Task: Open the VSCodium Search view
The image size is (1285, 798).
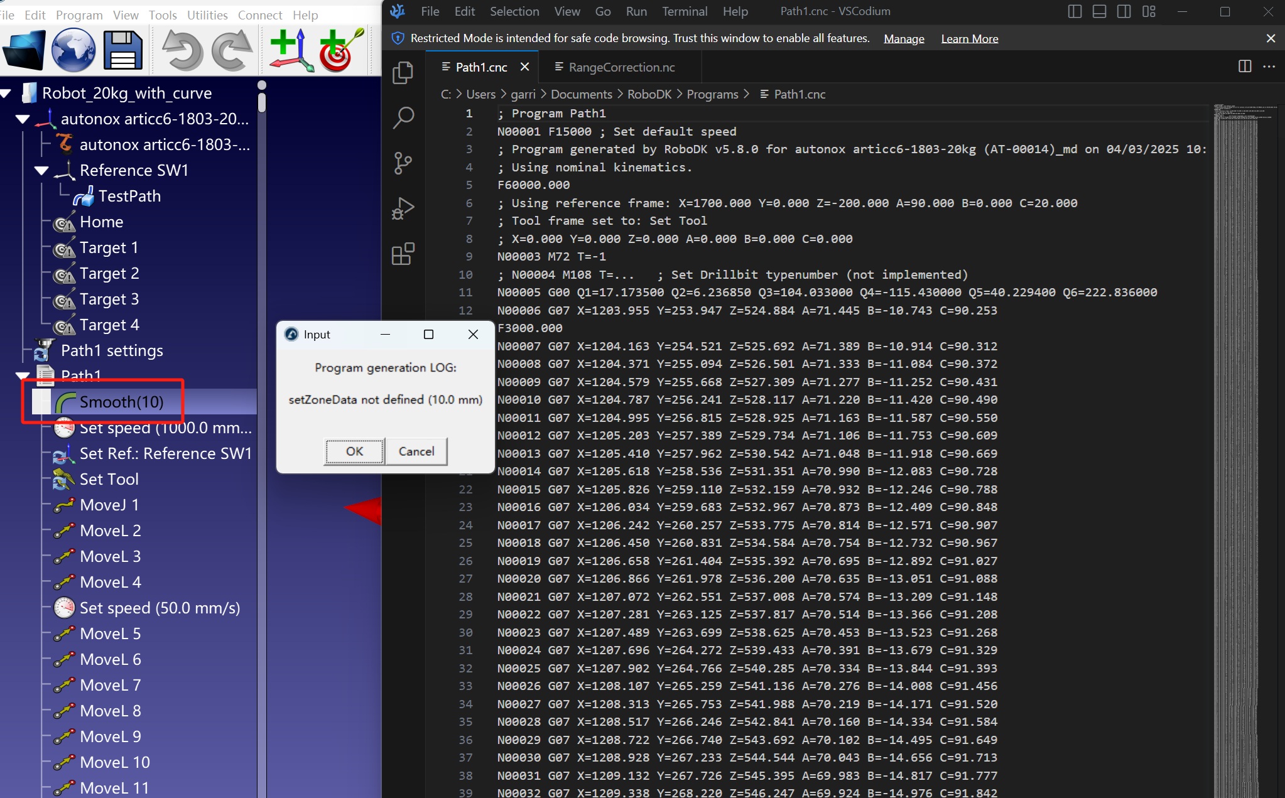Action: [403, 117]
